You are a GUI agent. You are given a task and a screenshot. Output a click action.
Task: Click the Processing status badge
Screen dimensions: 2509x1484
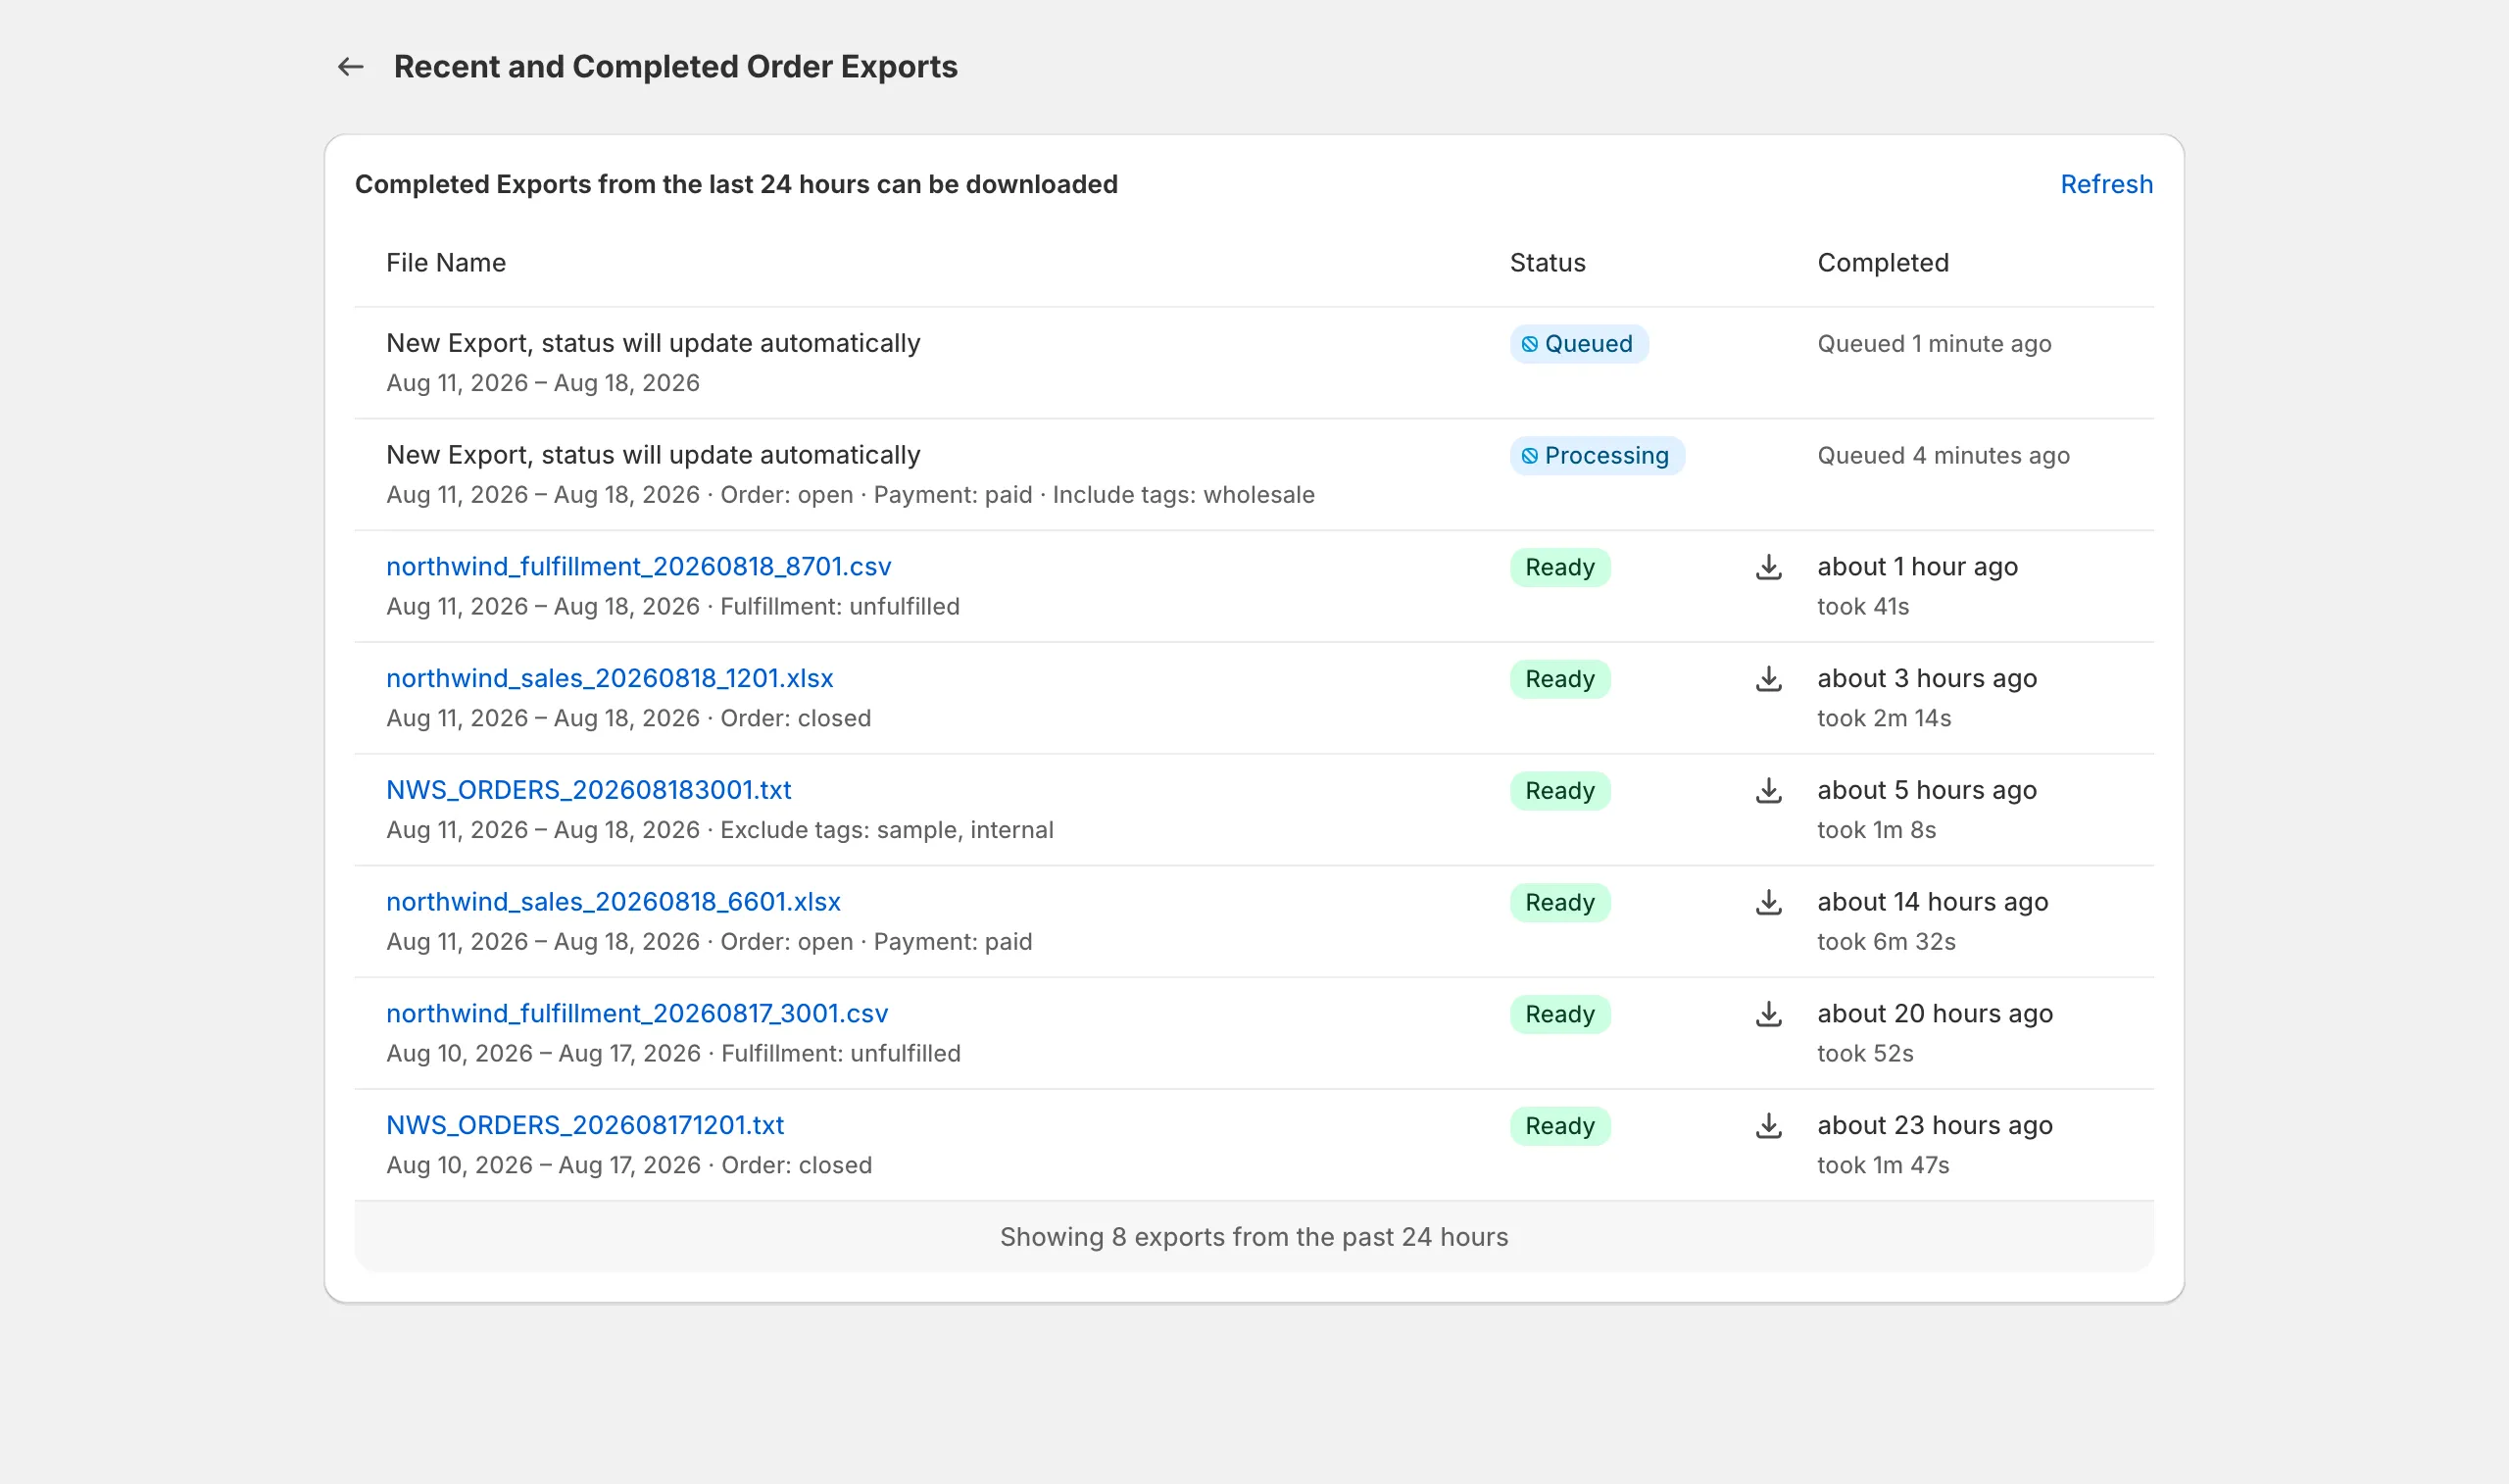(1597, 456)
